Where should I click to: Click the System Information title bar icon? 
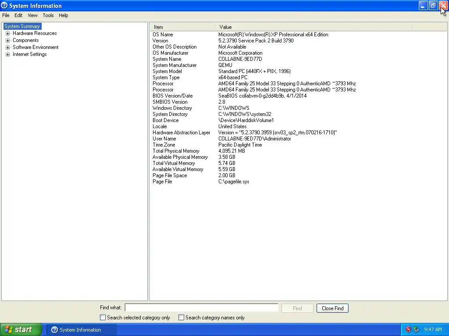click(4, 5)
